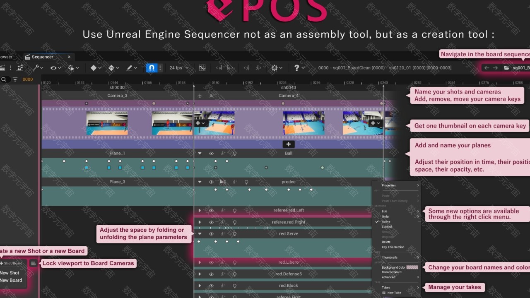Click the lightbulb icon on red.Block
530x298 pixels.
pos(234,286)
